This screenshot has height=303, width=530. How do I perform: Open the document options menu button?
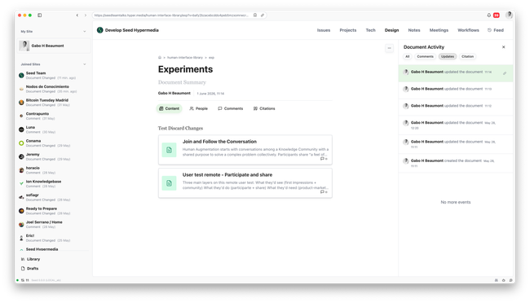click(389, 48)
